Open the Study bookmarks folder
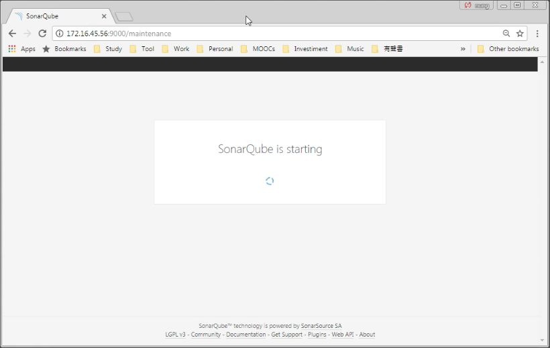The width and height of the screenshot is (550, 348). click(x=108, y=49)
